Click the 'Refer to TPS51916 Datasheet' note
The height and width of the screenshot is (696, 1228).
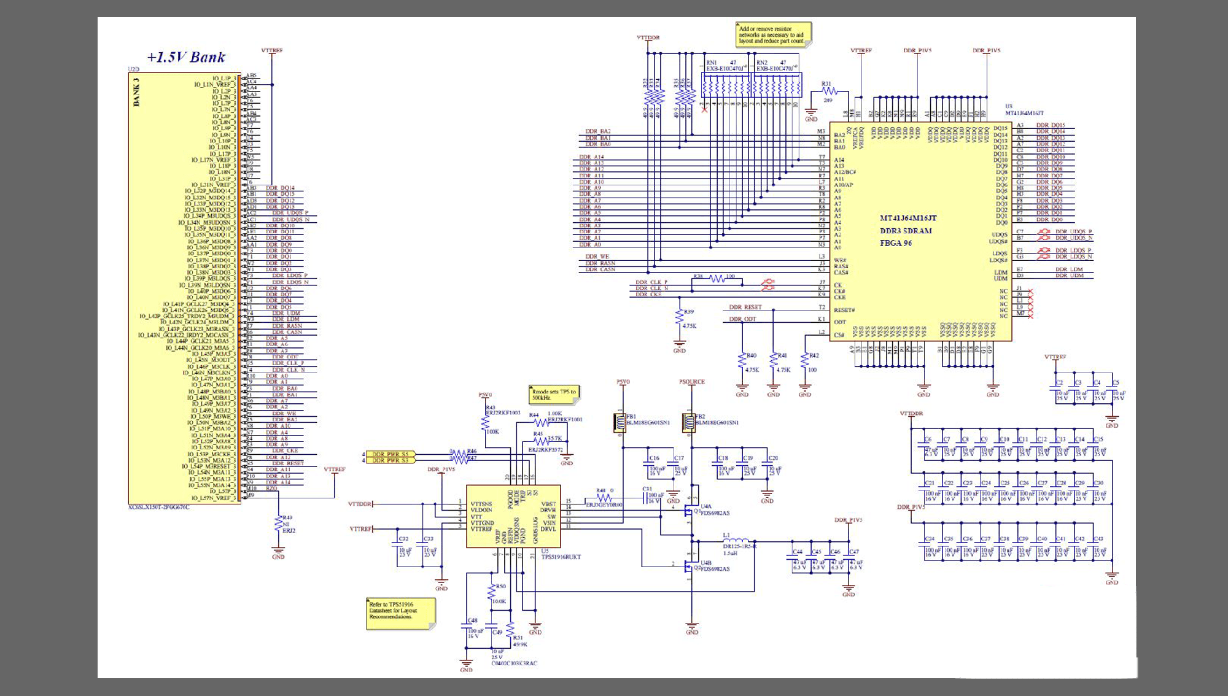coord(400,613)
